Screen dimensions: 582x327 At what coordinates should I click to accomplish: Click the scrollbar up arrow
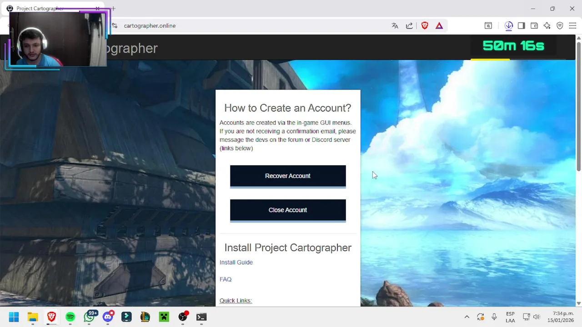coord(579,38)
